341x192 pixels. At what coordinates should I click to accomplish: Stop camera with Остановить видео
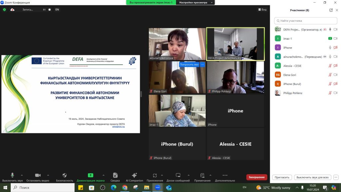[x=38, y=175]
